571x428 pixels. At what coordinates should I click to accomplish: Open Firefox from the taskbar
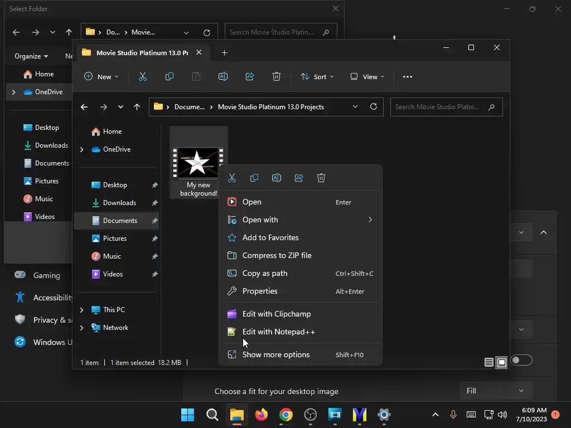pyautogui.click(x=262, y=415)
